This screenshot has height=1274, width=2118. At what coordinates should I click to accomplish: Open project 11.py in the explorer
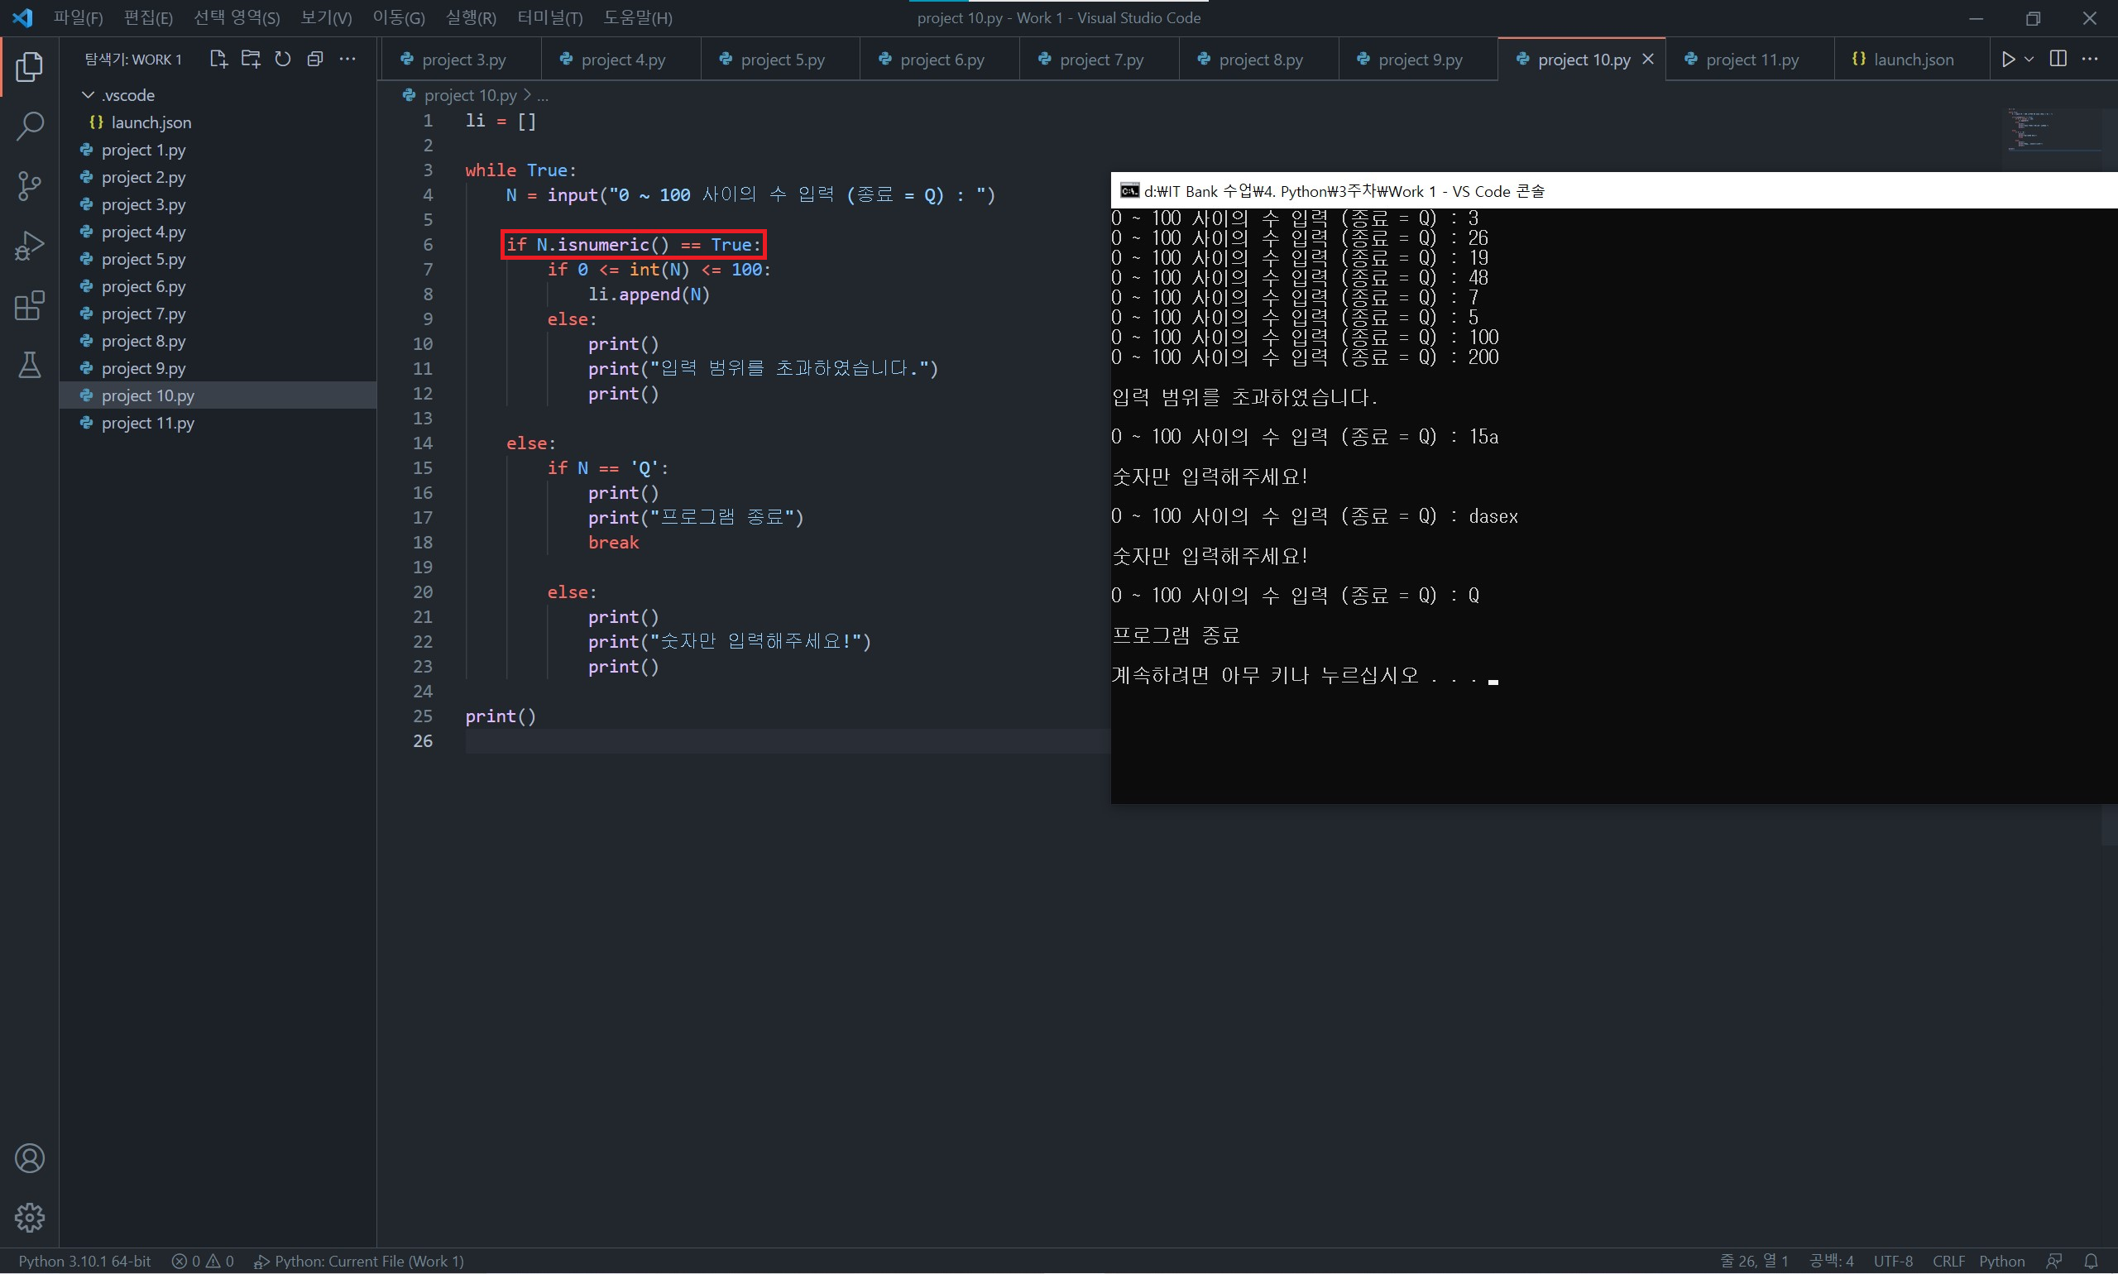147,423
